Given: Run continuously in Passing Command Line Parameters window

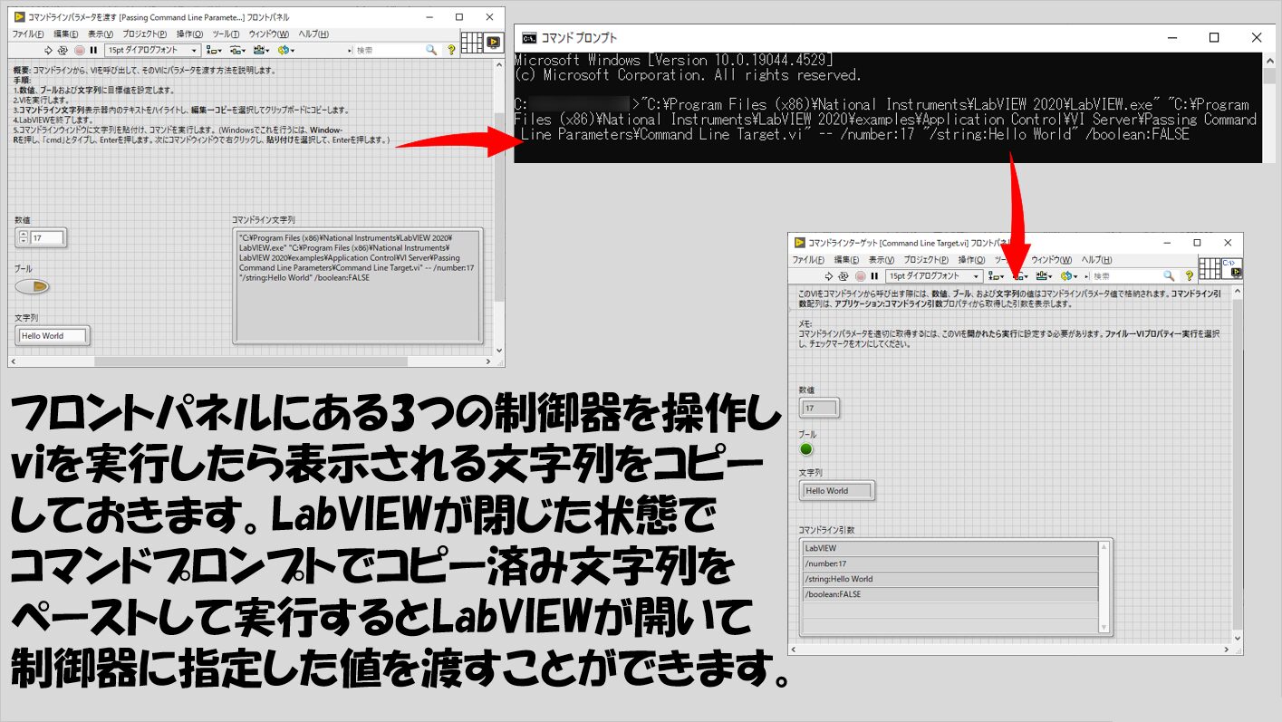Looking at the screenshot, I should (63, 50).
